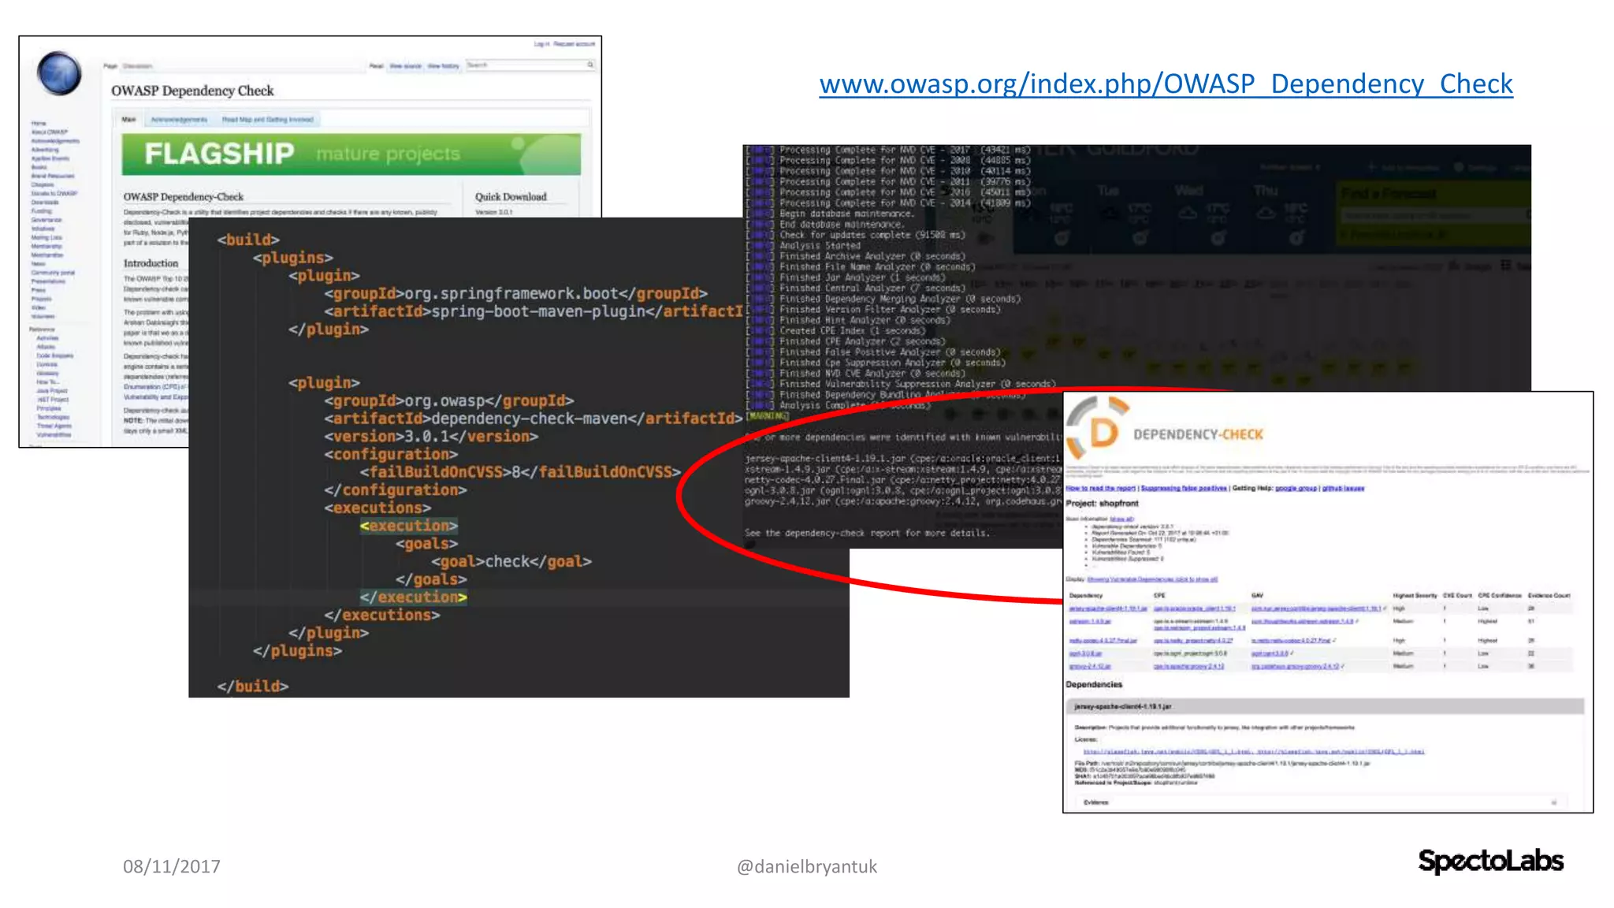This screenshot has width=1614, height=908.
Task: Open the google group help link
Action: click(1296, 489)
